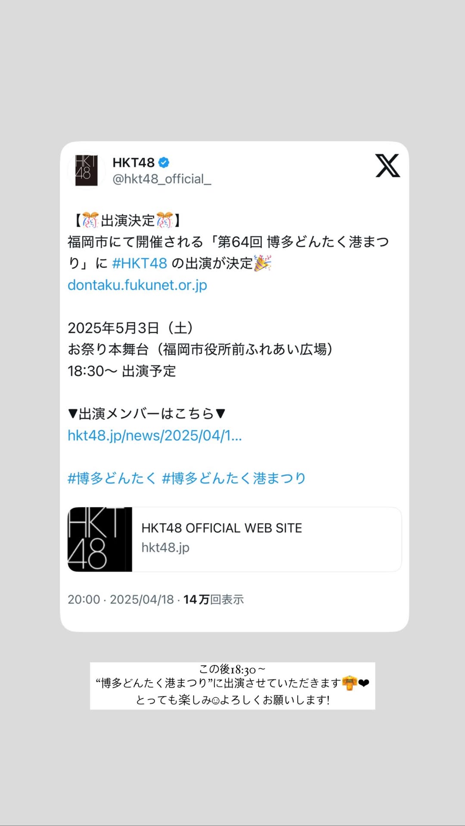
Task: Open the HKT48 profile avatar
Action: 86,170
